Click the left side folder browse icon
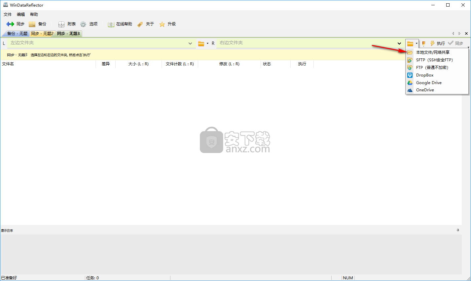Image resolution: width=471 pixels, height=281 pixels. [201, 44]
